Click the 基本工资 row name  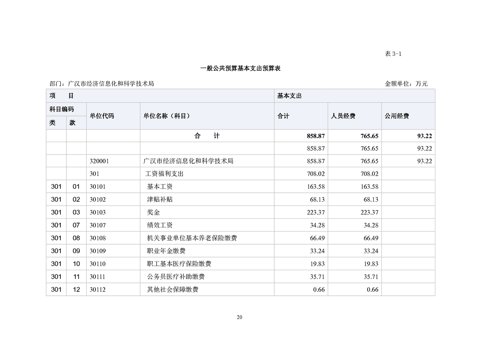[x=160, y=187]
